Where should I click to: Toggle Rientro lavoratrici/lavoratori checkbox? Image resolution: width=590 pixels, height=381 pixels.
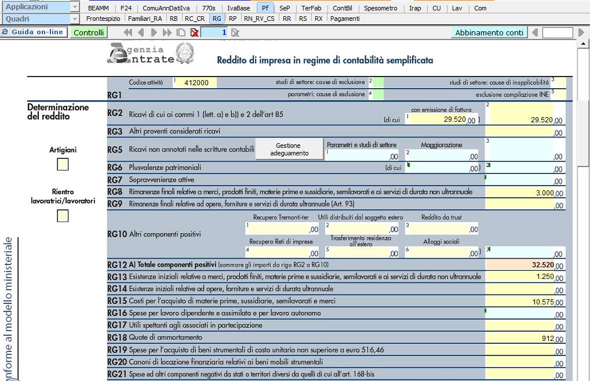[x=63, y=216]
